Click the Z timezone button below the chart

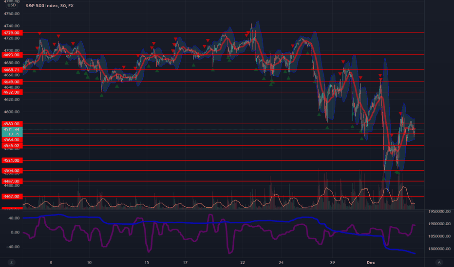tap(12, 262)
